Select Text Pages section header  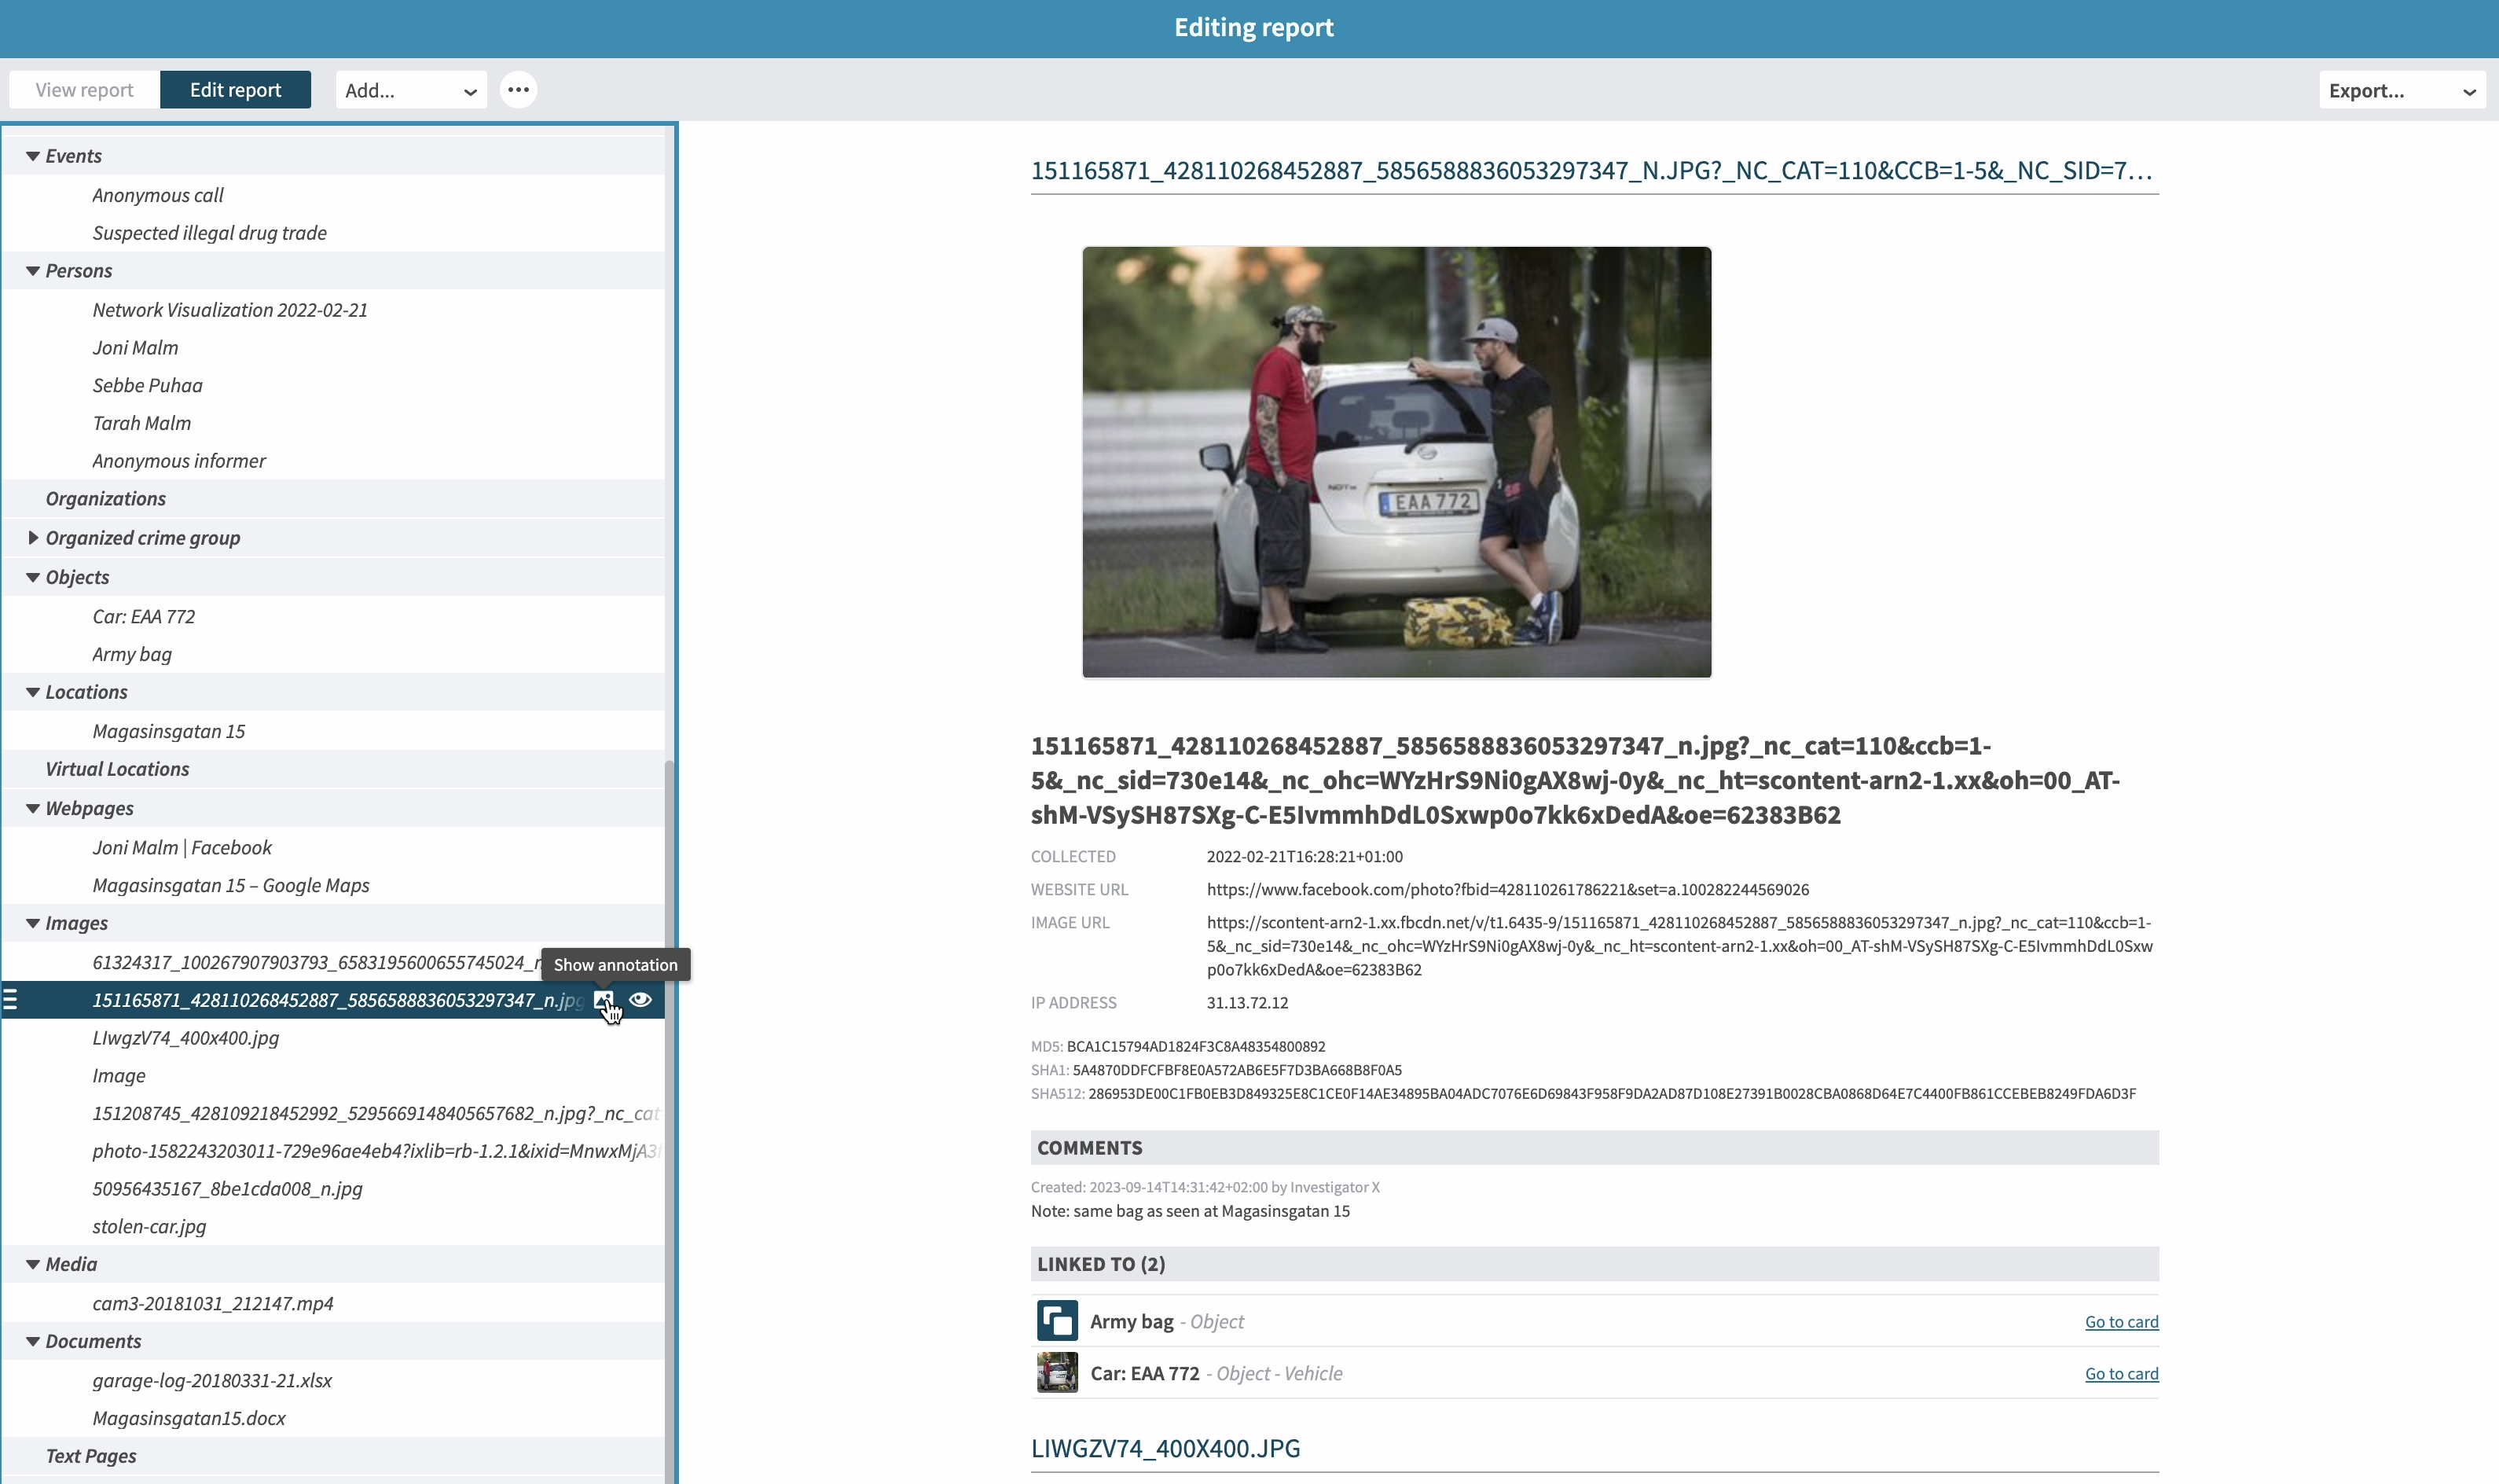tap(91, 1457)
